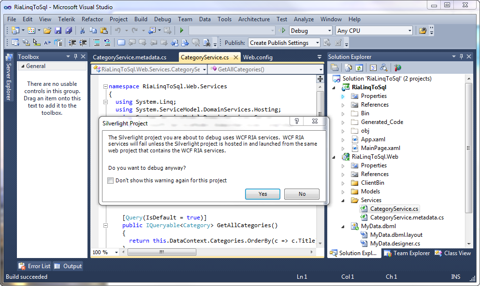Open the GetAllCategories() member dropdown
Screen dimensions: 480x286
(320, 69)
